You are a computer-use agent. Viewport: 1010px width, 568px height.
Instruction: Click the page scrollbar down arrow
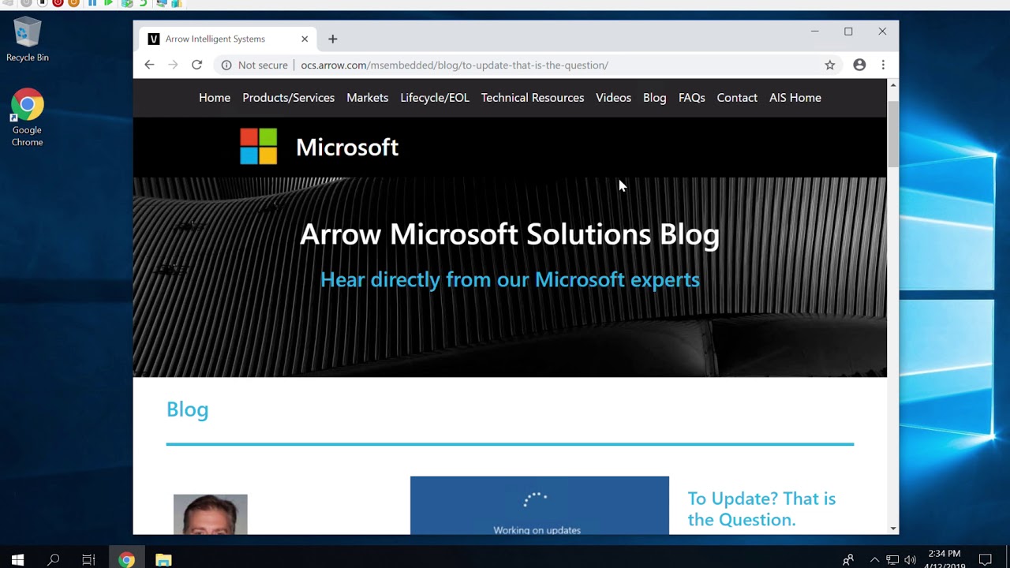[x=893, y=529]
